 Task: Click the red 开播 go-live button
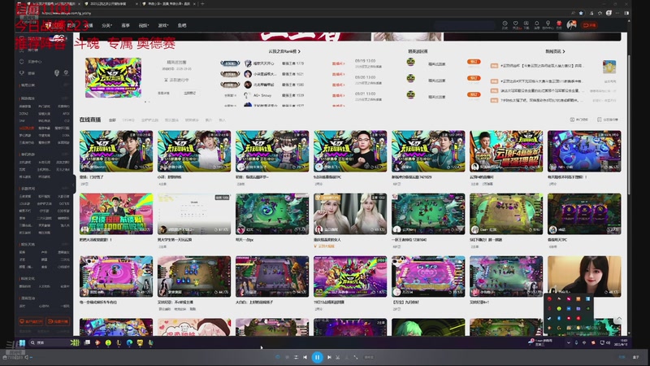point(590,25)
